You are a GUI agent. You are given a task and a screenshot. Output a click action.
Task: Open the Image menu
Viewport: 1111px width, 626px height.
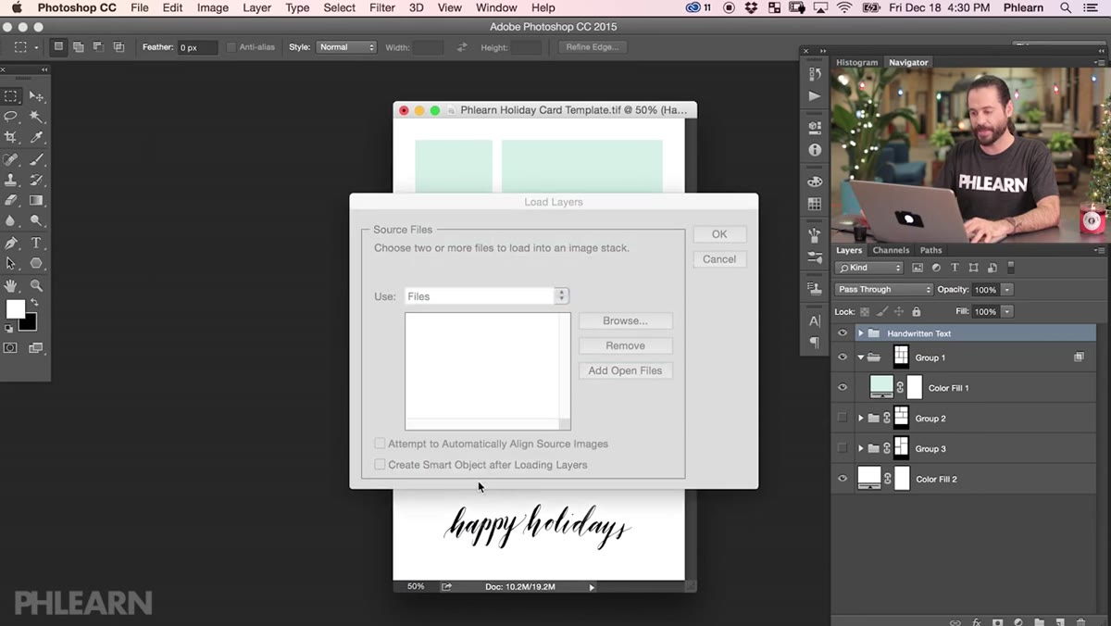point(213,7)
